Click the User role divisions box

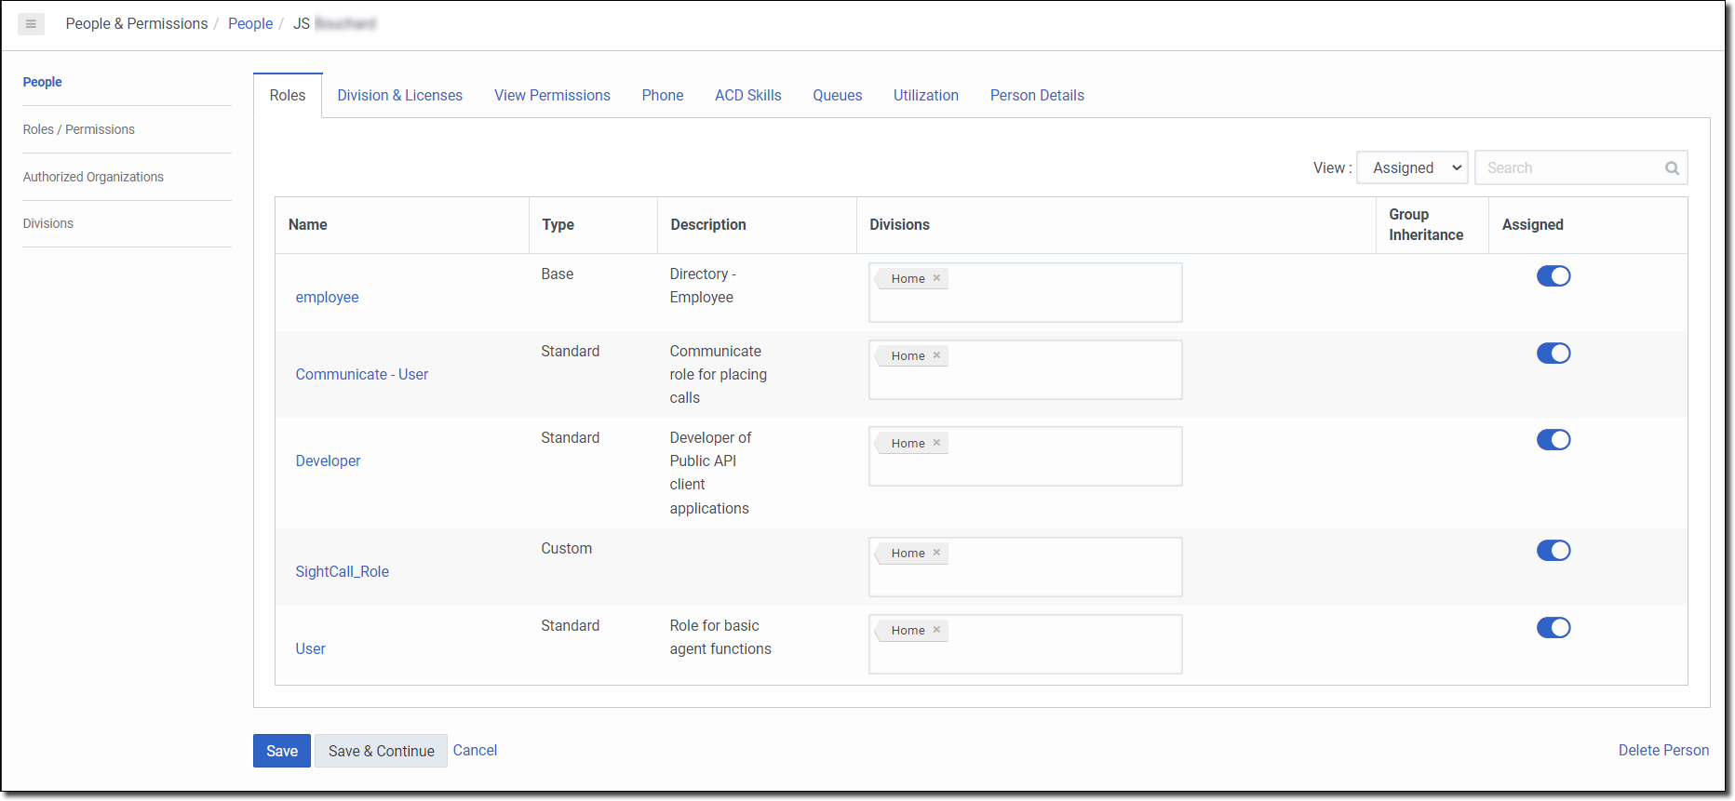[x=1026, y=645]
